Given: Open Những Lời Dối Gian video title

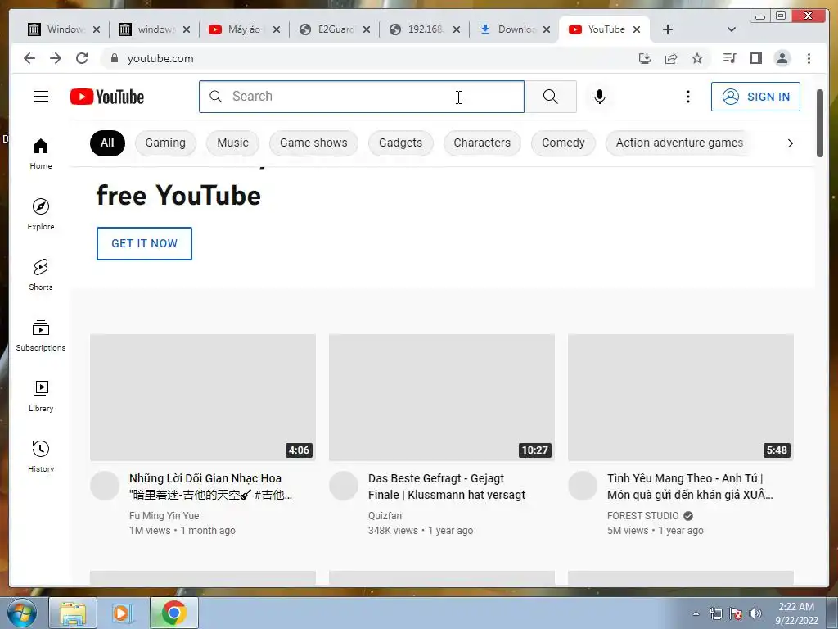Looking at the screenshot, I should (x=210, y=486).
